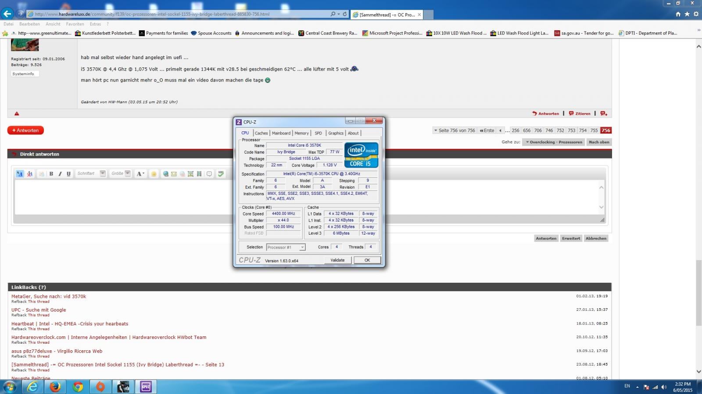Expand the Seite 756 von 756 page menu
This screenshot has width=702, height=394.
454,130
